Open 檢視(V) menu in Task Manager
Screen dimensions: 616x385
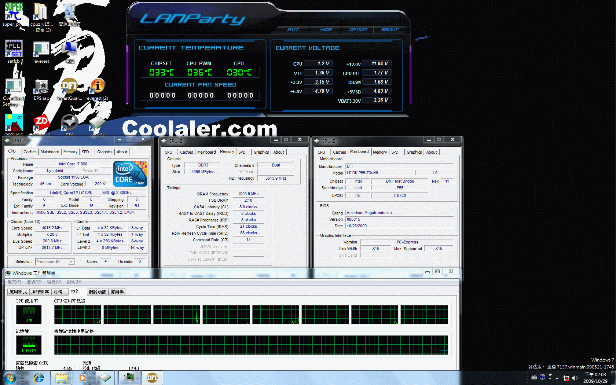pyautogui.click(x=54, y=282)
